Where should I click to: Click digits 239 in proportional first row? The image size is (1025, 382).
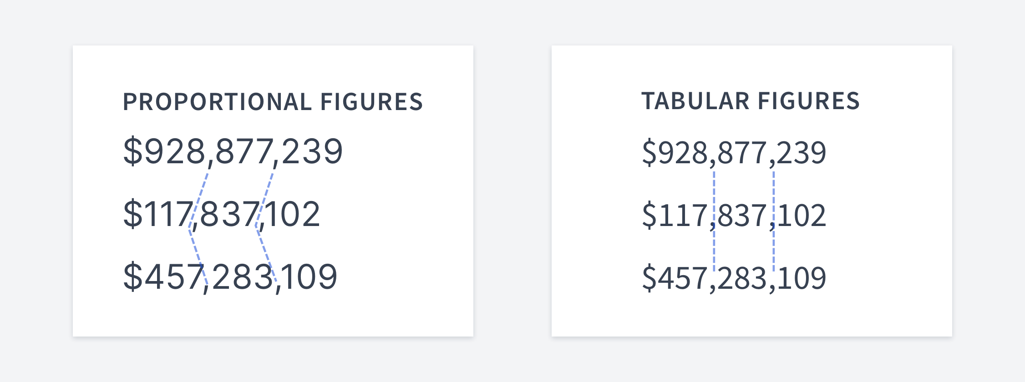[312, 151]
